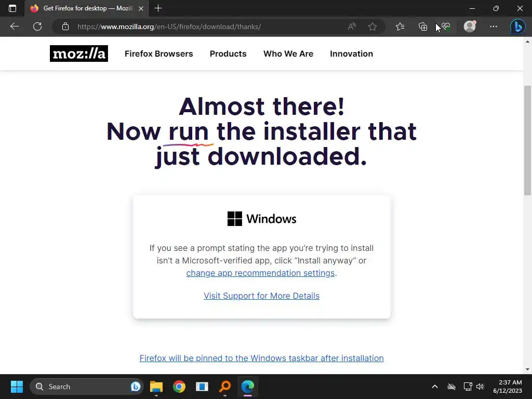Viewport: 532px width, 399px height.
Task: Open Bing chat sidebar button
Action: (518, 26)
